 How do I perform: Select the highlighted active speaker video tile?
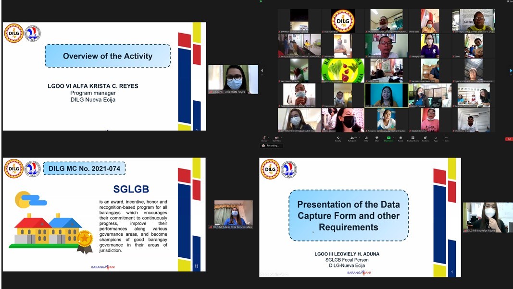coord(387,96)
